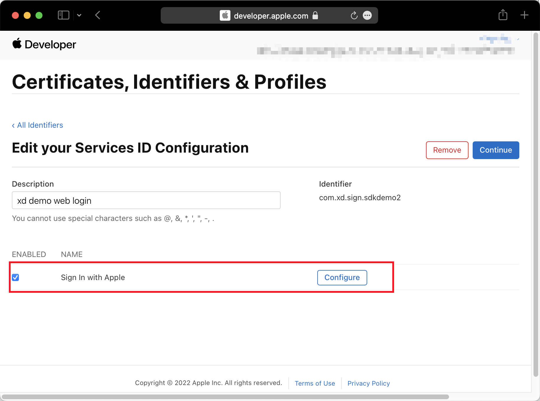Click the Share icon in Safari toolbar
This screenshot has height=401, width=540.
point(503,15)
